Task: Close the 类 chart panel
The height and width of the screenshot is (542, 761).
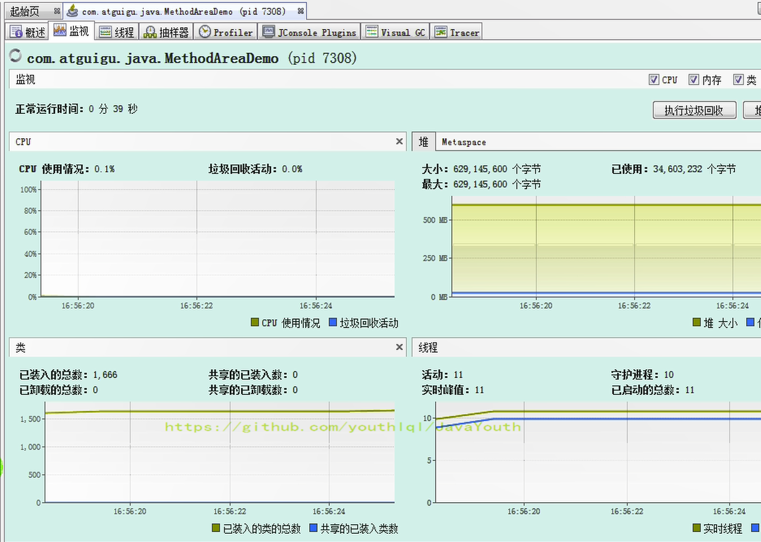Action: pos(399,347)
